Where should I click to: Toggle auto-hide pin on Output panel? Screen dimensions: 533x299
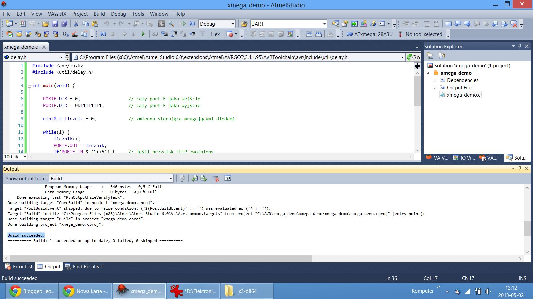pyautogui.click(x=520, y=169)
